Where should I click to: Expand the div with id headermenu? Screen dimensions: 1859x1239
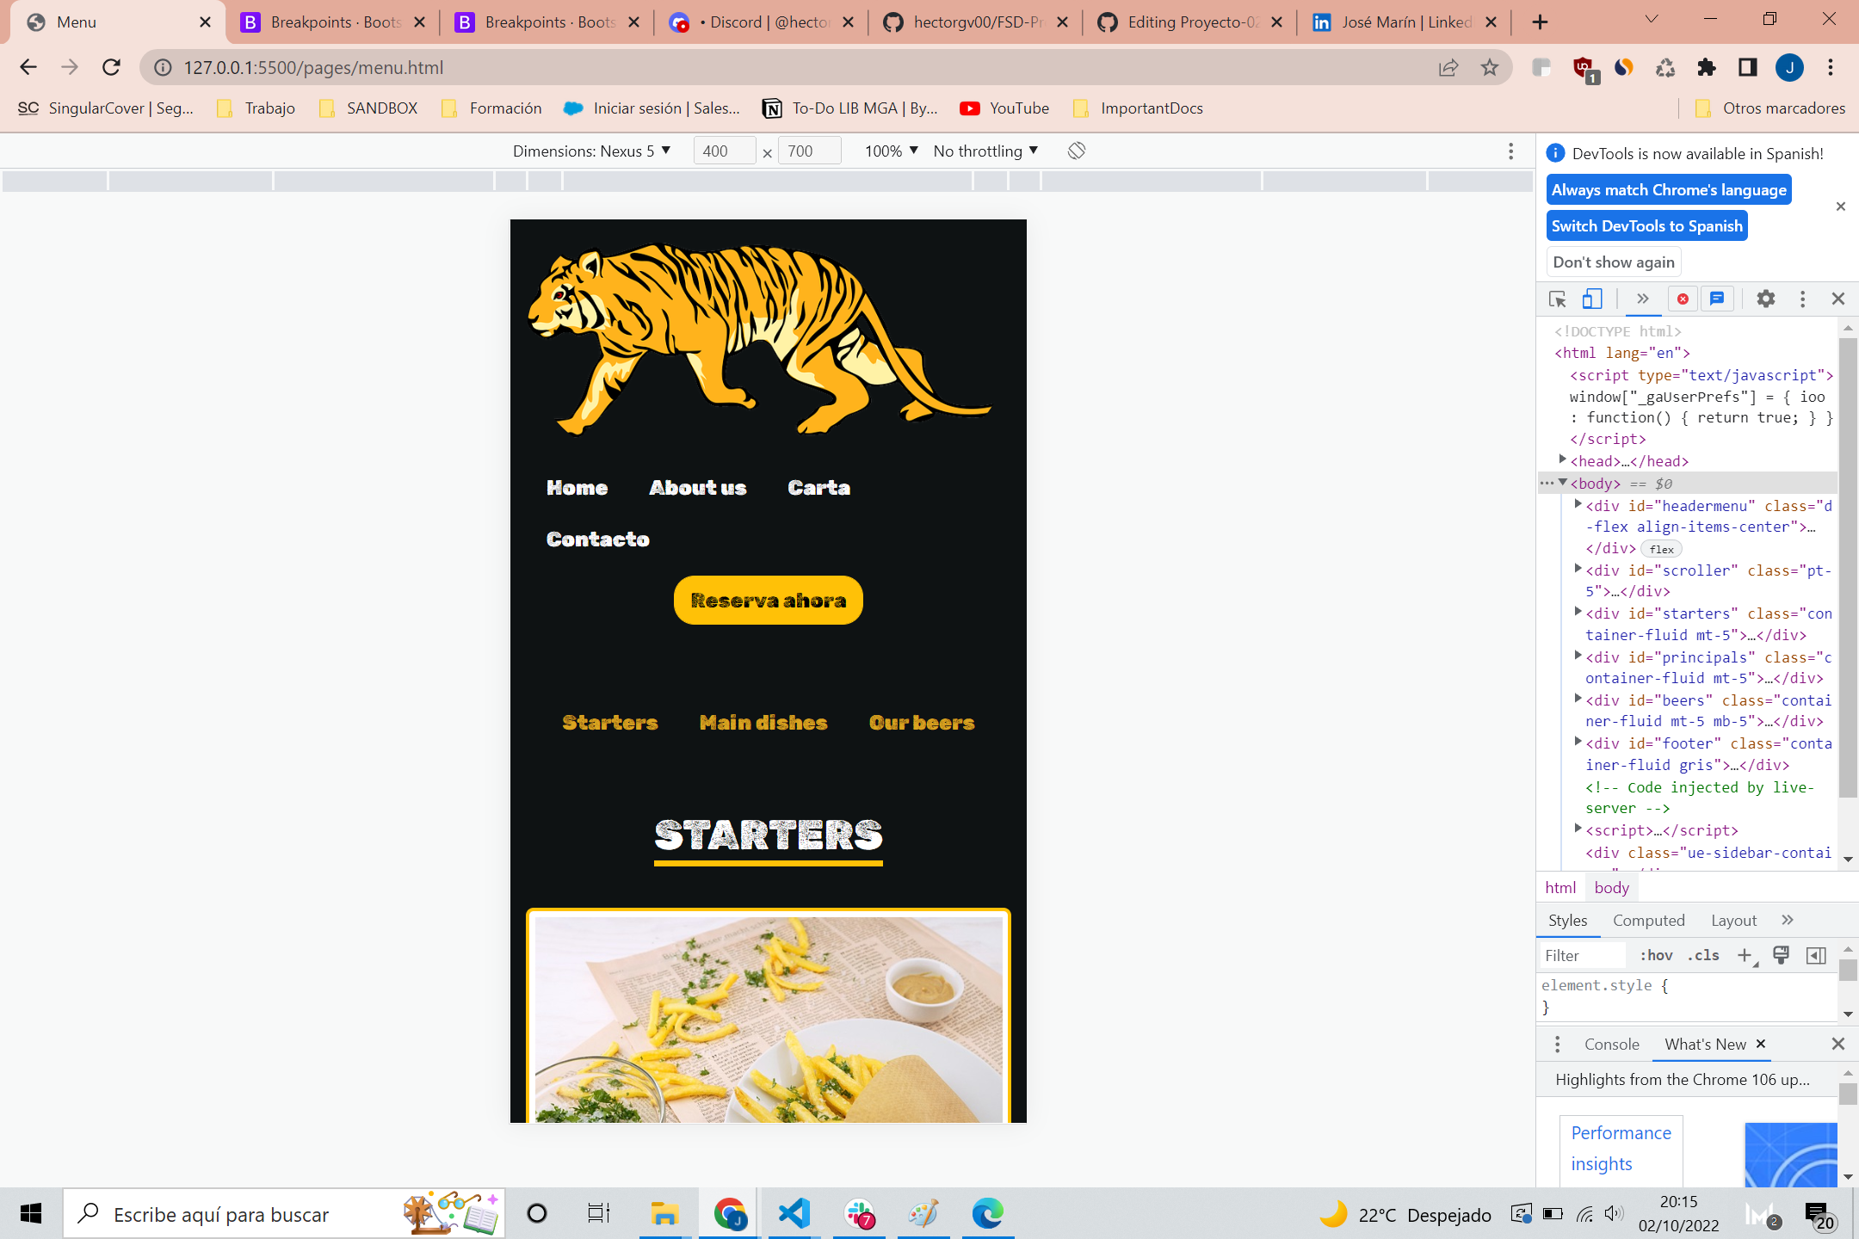(1580, 506)
